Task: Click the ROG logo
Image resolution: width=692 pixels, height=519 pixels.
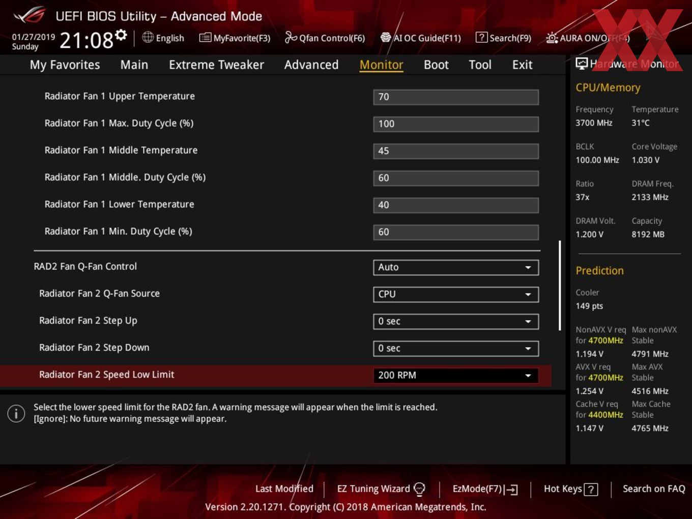Action: [x=30, y=15]
